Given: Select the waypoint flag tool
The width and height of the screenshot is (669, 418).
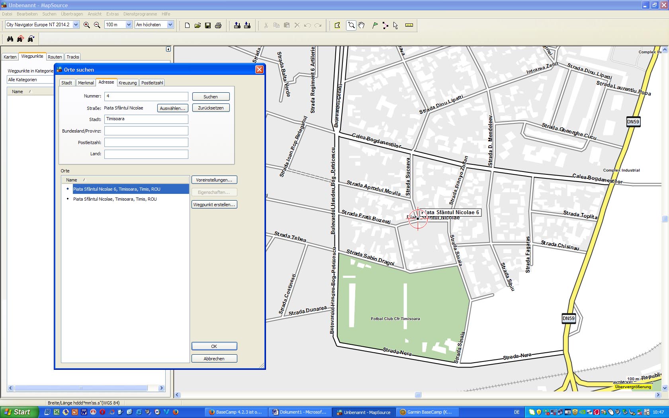Looking at the screenshot, I should point(375,25).
